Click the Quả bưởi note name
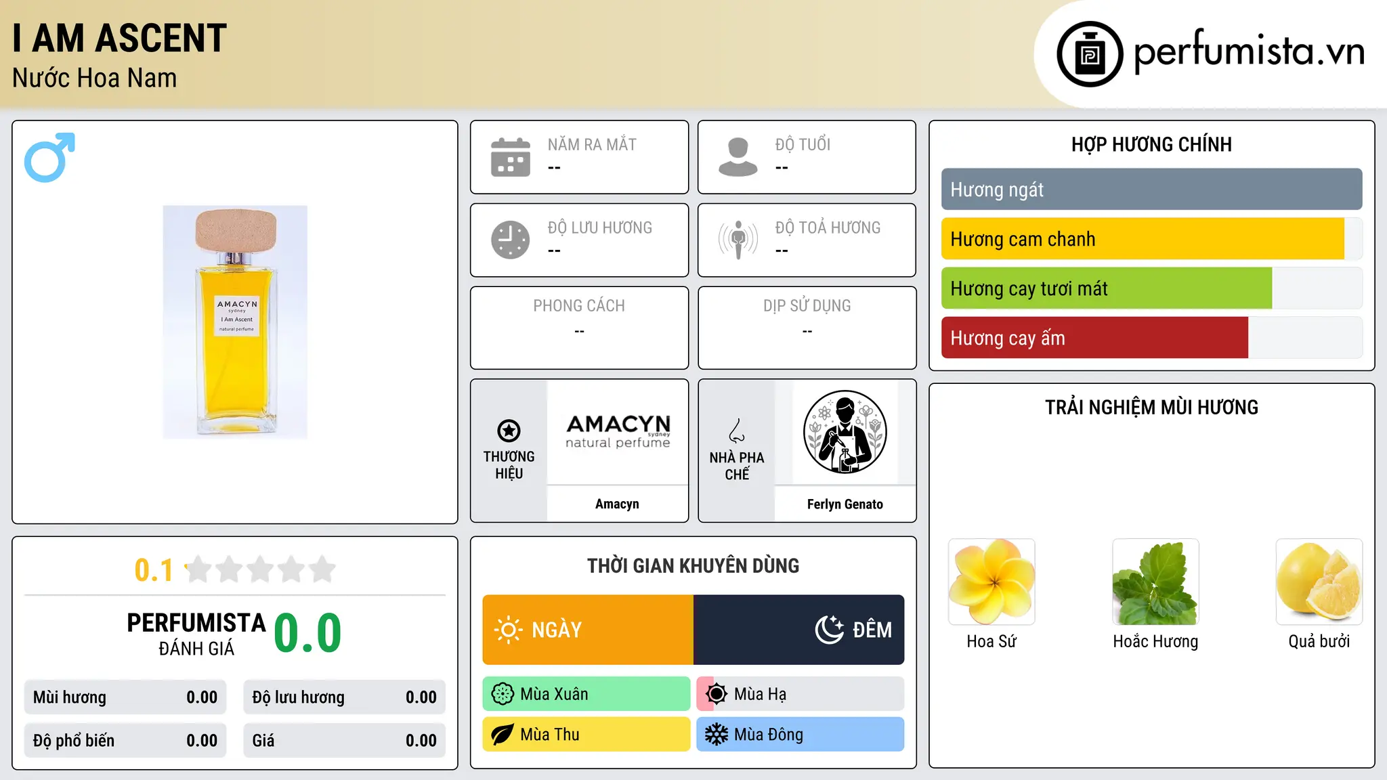 coord(1319,641)
